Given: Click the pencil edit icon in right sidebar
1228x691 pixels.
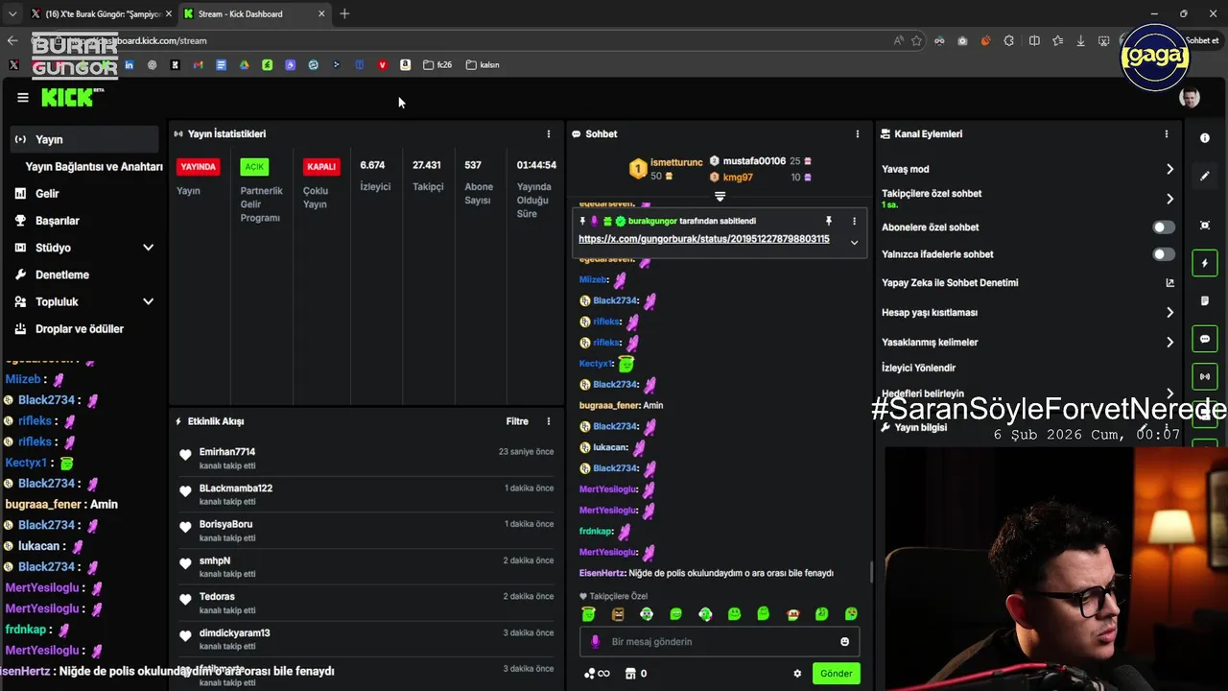Looking at the screenshot, I should pyautogui.click(x=1205, y=177).
